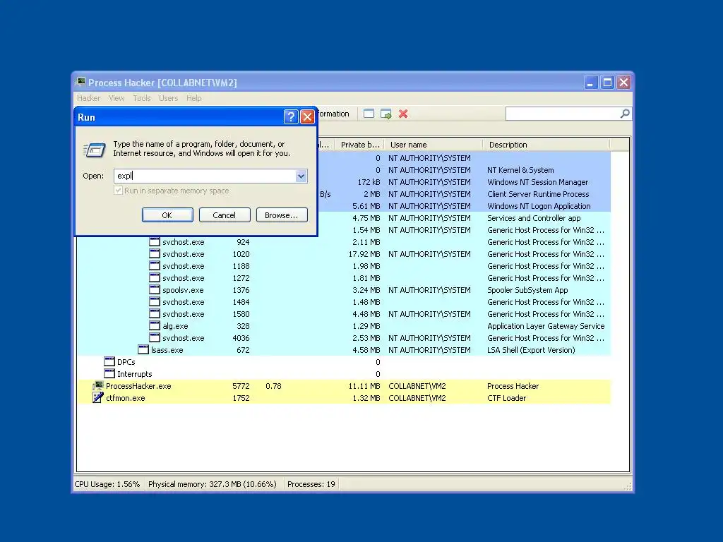723x542 pixels.
Task: Click icon of svchost.exe PID 924
Action: tap(155, 242)
